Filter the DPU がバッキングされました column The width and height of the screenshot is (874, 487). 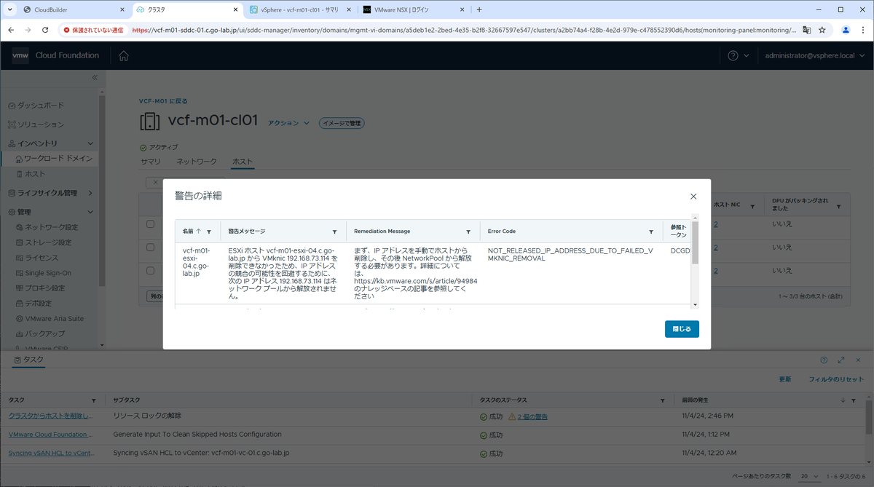tap(839, 207)
